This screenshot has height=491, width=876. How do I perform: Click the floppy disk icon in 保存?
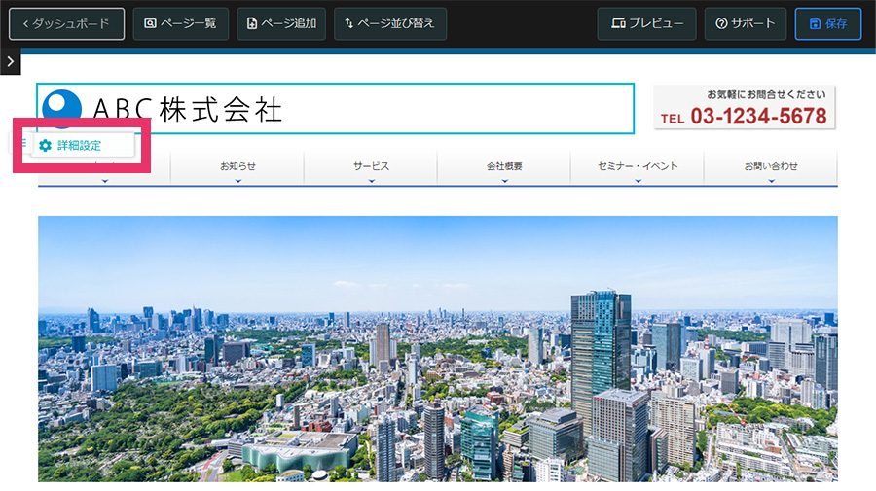tap(815, 23)
